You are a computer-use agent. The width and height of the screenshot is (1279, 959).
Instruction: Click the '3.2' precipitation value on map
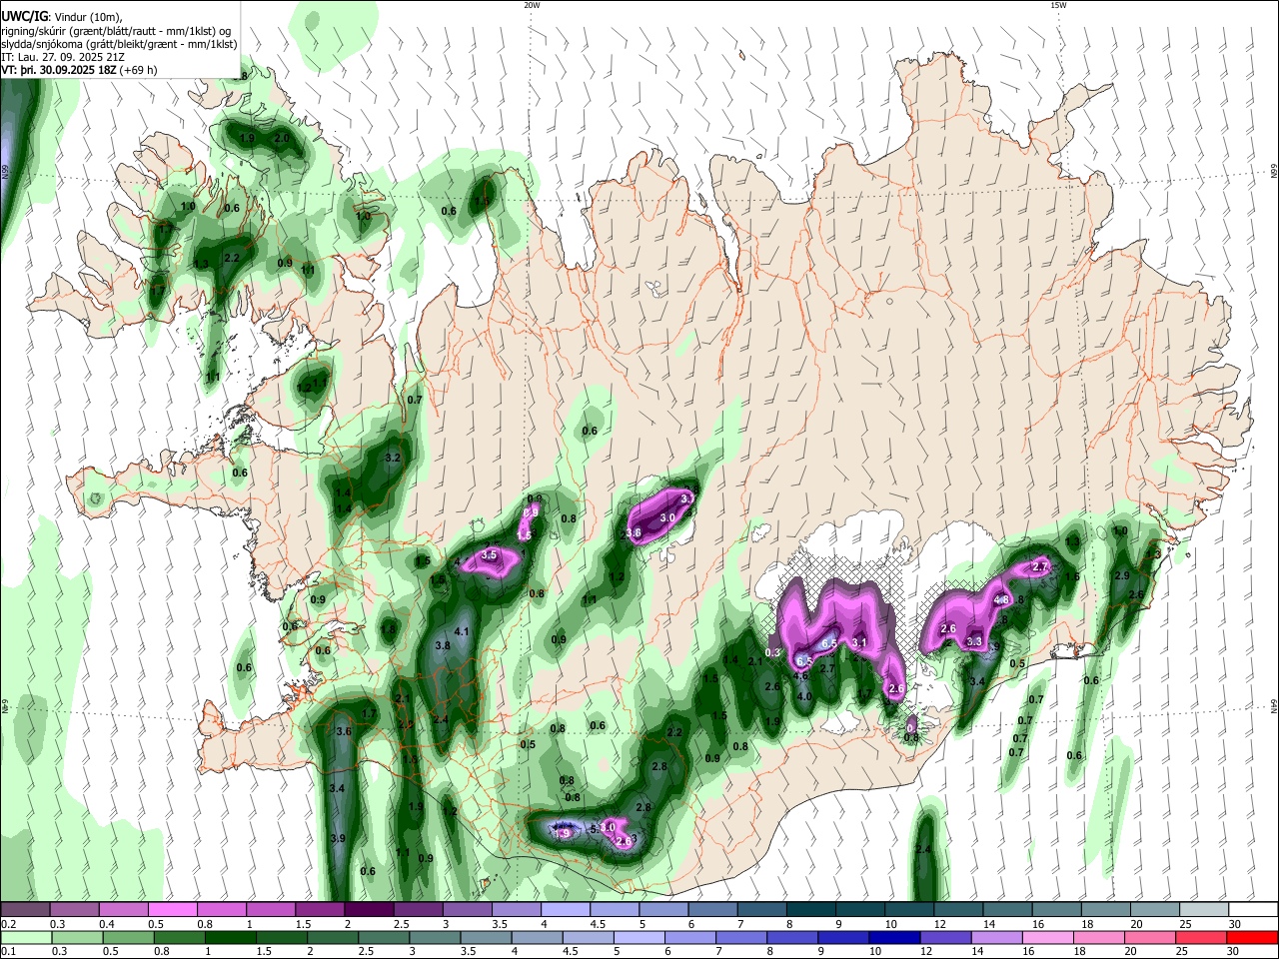[x=393, y=458]
